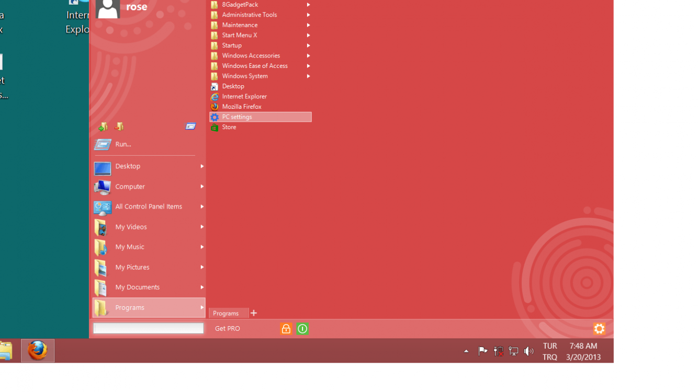Click the Maintenance folder icon
698x392 pixels.
215,25
